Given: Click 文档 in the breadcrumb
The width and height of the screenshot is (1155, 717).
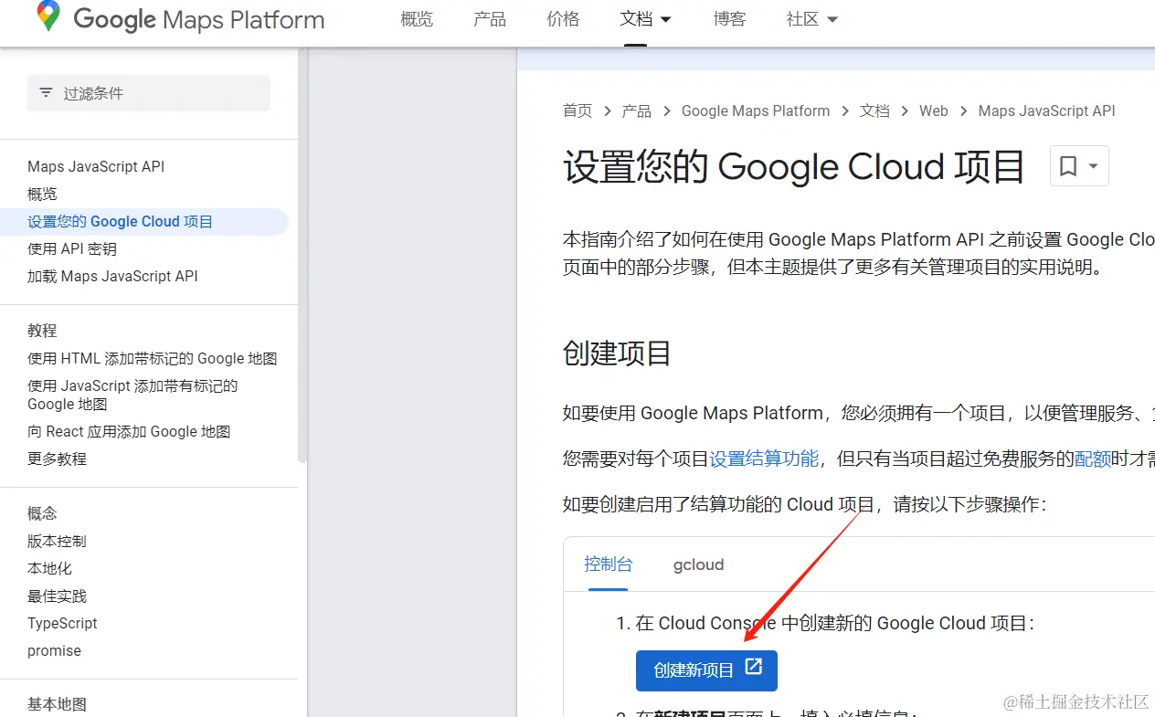Looking at the screenshot, I should [x=874, y=111].
